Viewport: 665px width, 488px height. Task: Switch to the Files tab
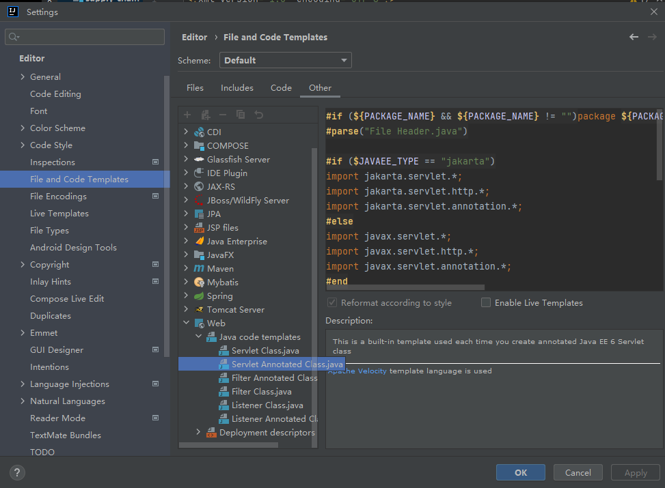pyautogui.click(x=195, y=87)
